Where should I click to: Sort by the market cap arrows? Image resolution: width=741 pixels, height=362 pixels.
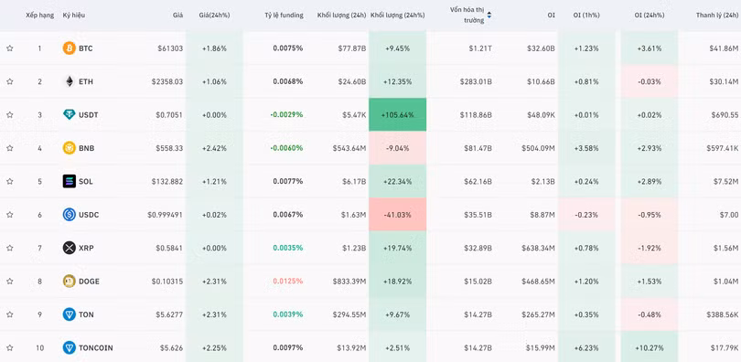pos(489,16)
